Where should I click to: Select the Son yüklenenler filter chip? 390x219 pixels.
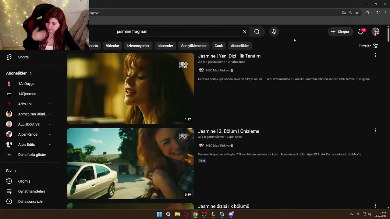pos(194,46)
